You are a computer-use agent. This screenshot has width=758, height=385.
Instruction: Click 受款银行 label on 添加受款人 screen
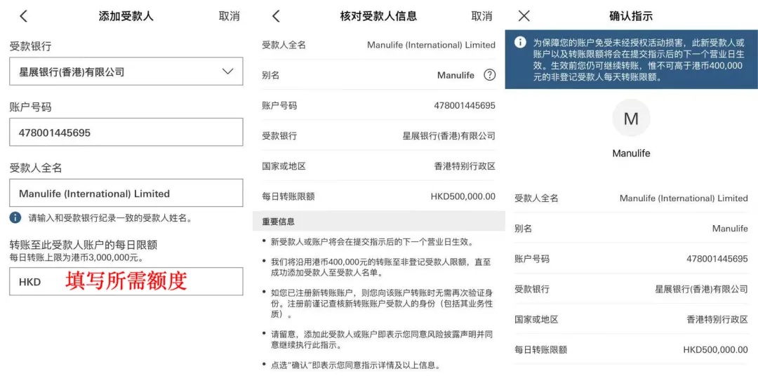coord(30,46)
